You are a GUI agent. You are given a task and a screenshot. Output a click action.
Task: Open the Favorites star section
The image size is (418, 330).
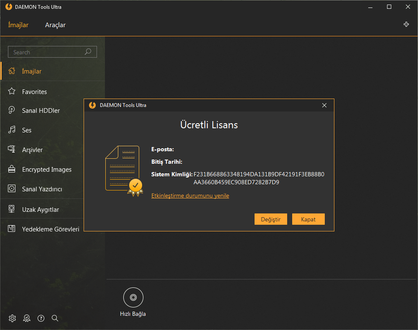tap(35, 91)
